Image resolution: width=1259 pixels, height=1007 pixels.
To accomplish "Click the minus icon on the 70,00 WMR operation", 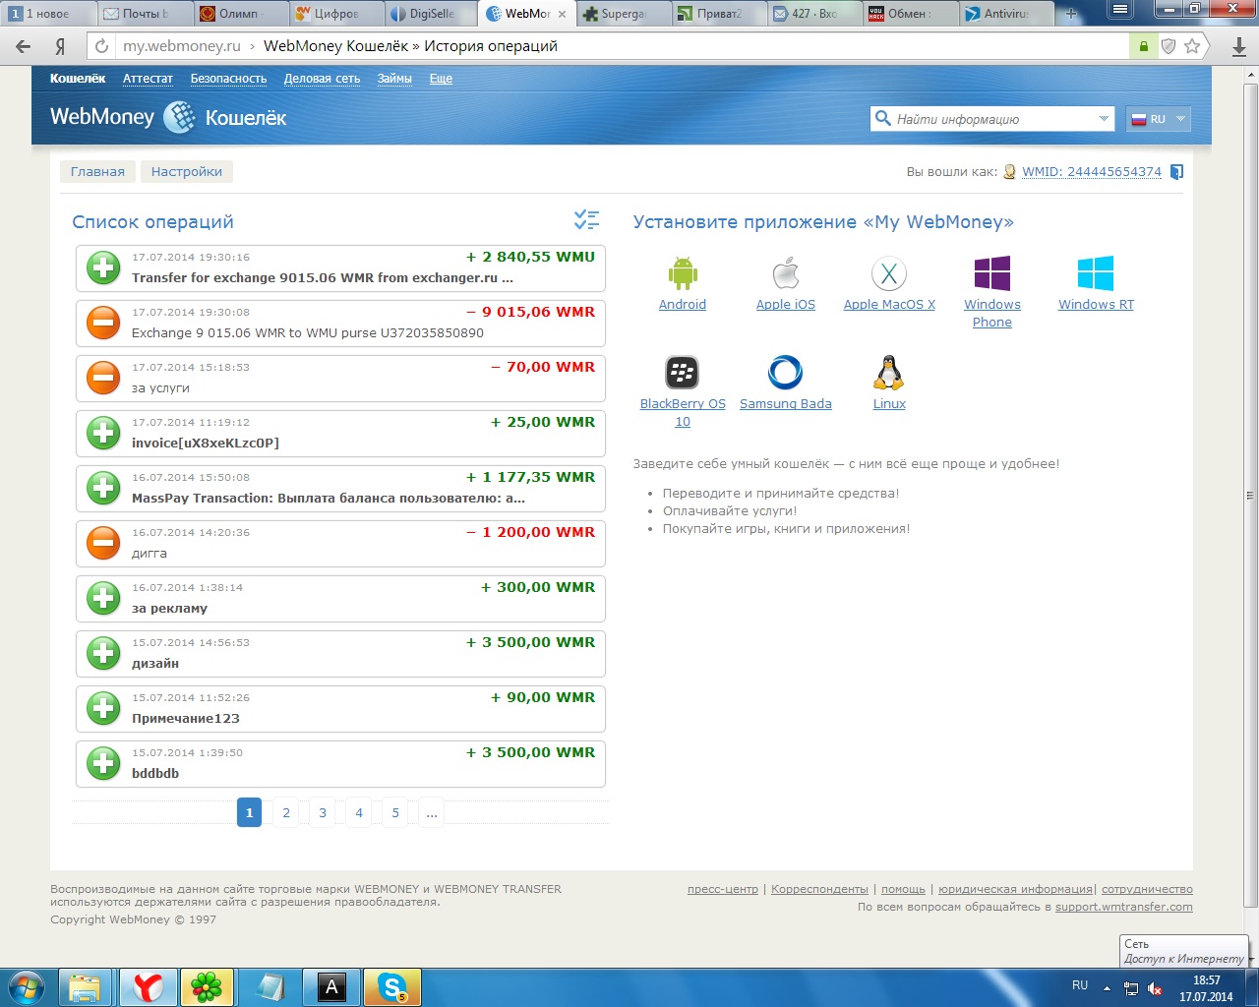I will click(103, 378).
